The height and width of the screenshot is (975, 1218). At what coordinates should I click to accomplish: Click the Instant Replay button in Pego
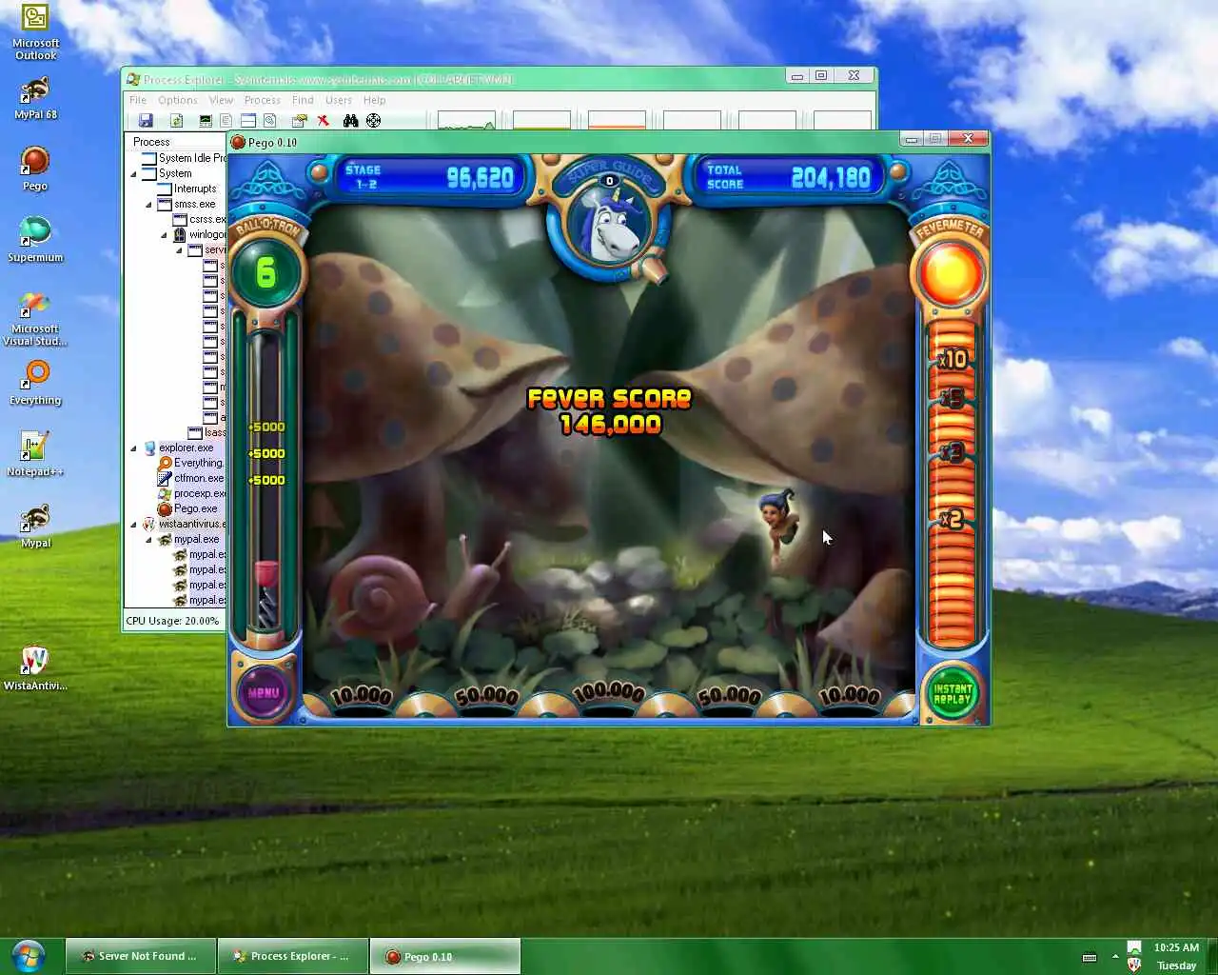pos(953,693)
